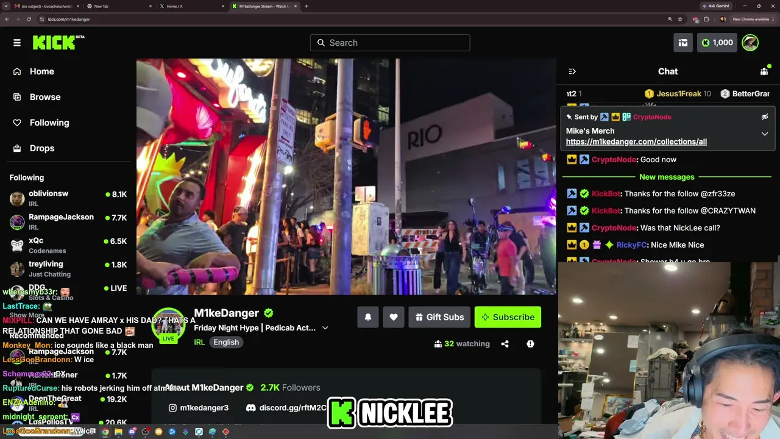Follow the channel with heart button

click(394, 317)
